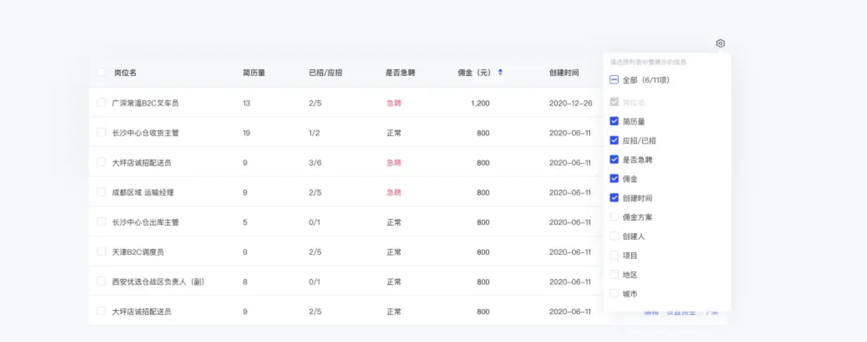Click the 创建时间 column header
867x342 pixels.
(563, 73)
